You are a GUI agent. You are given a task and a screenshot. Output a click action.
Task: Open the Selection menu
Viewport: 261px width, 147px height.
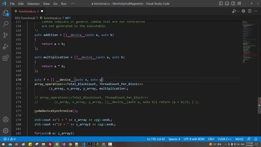point(33,4)
